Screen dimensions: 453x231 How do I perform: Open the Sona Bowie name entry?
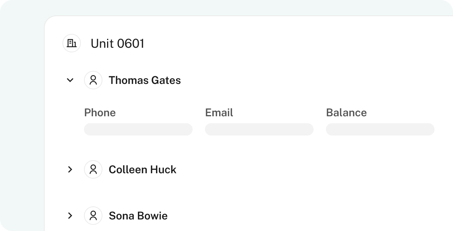point(138,216)
